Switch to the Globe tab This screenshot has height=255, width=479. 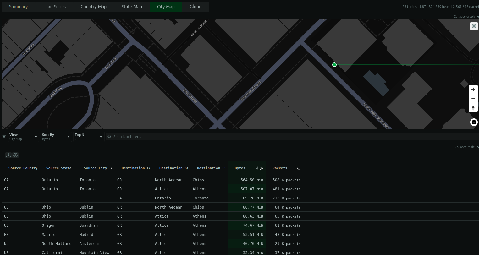point(195,7)
